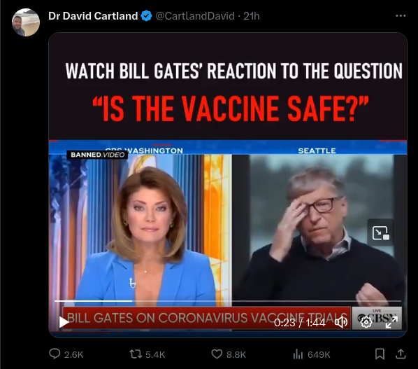Open the @CartlandDavid handle link
The image size is (418, 369).
tap(195, 16)
